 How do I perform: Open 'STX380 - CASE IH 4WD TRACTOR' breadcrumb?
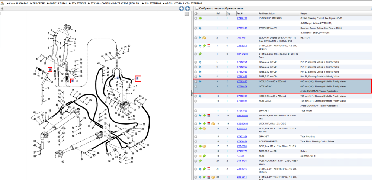tap(116, 3)
